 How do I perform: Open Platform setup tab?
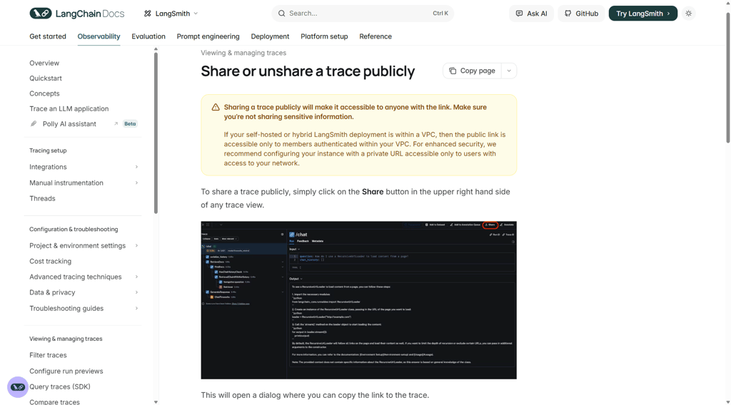(324, 36)
